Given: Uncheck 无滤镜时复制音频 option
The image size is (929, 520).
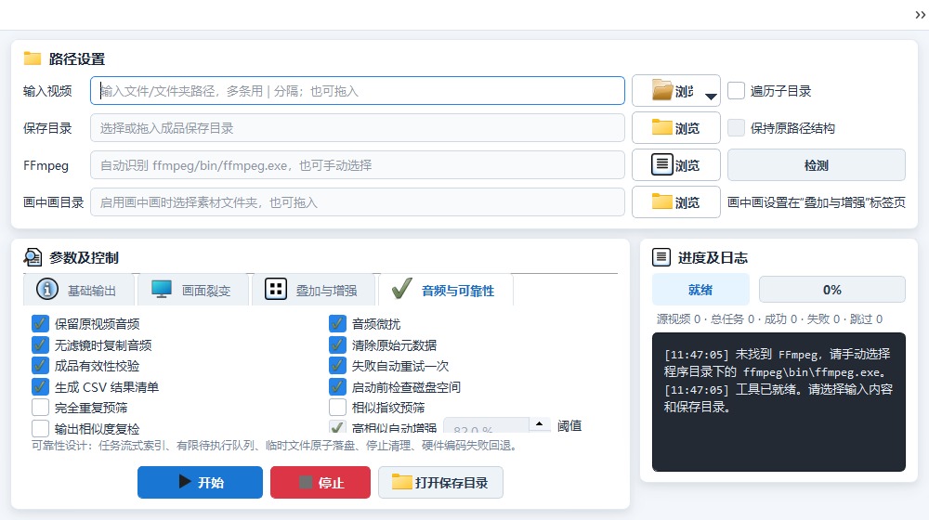Looking at the screenshot, I should pyautogui.click(x=40, y=344).
